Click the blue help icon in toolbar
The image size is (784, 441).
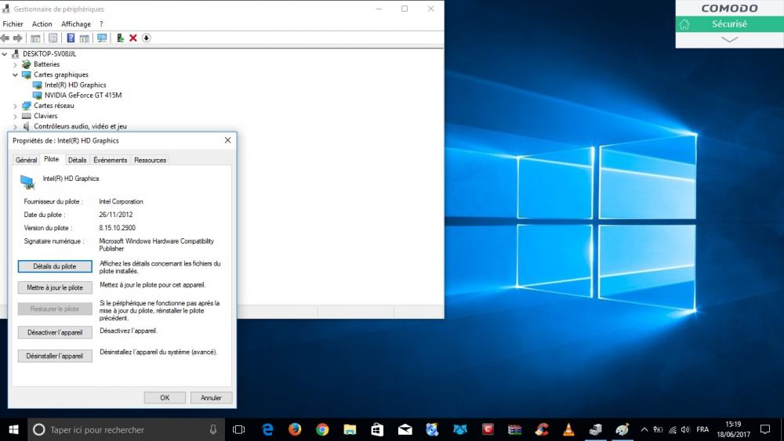pyautogui.click(x=71, y=38)
